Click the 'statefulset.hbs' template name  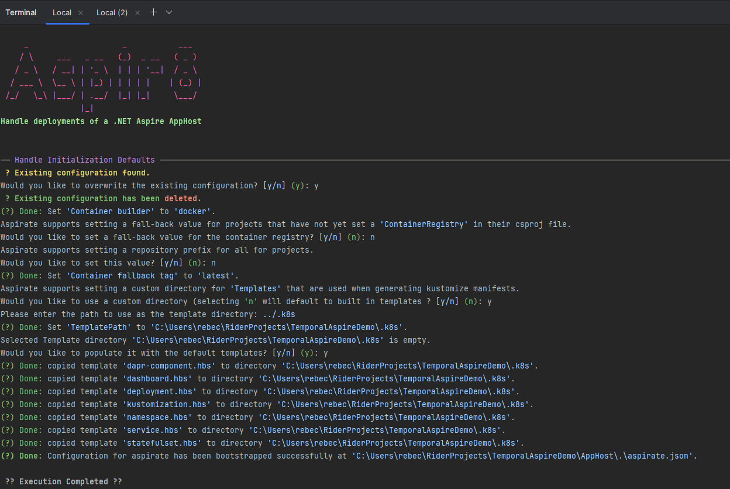[x=162, y=443]
